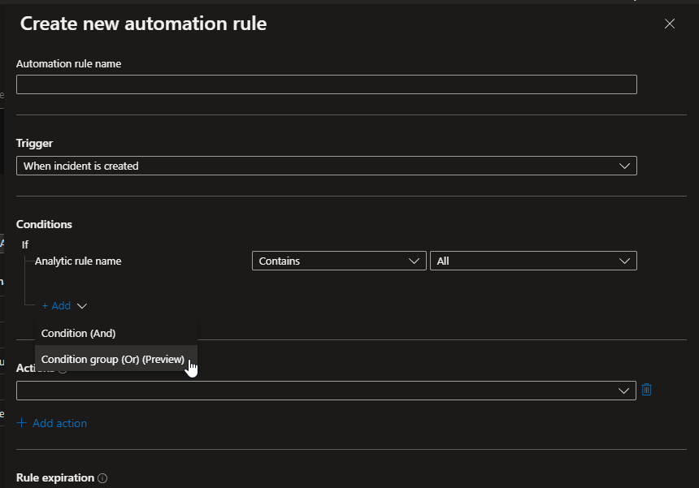This screenshot has width=699, height=488.
Task: Select Condition (And) from the Add menu
Action: [x=78, y=333]
